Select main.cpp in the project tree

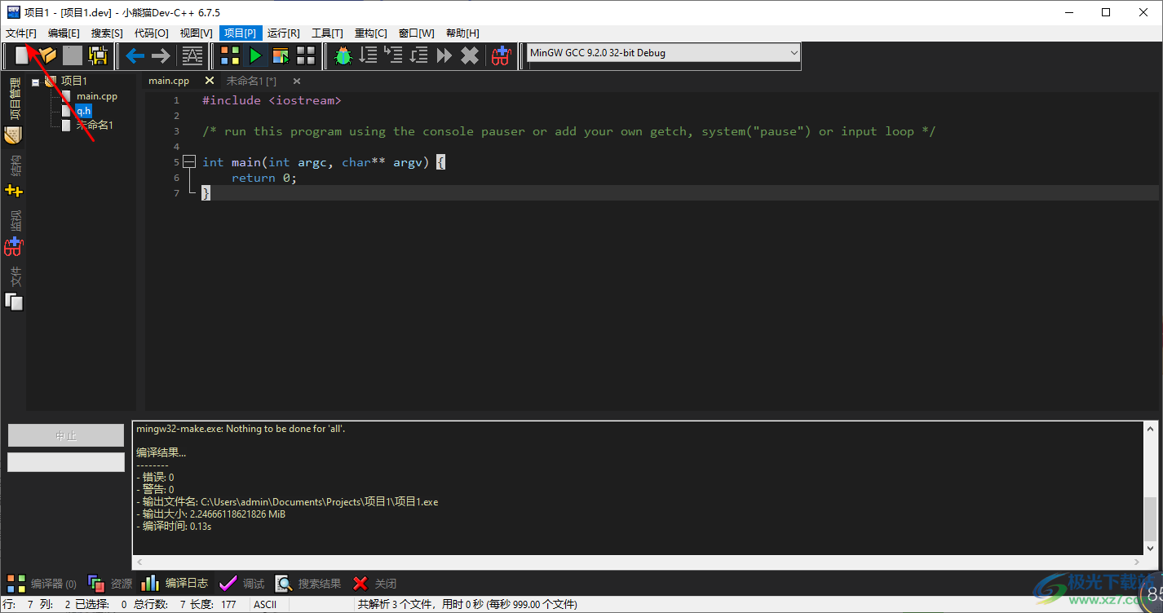tap(97, 96)
